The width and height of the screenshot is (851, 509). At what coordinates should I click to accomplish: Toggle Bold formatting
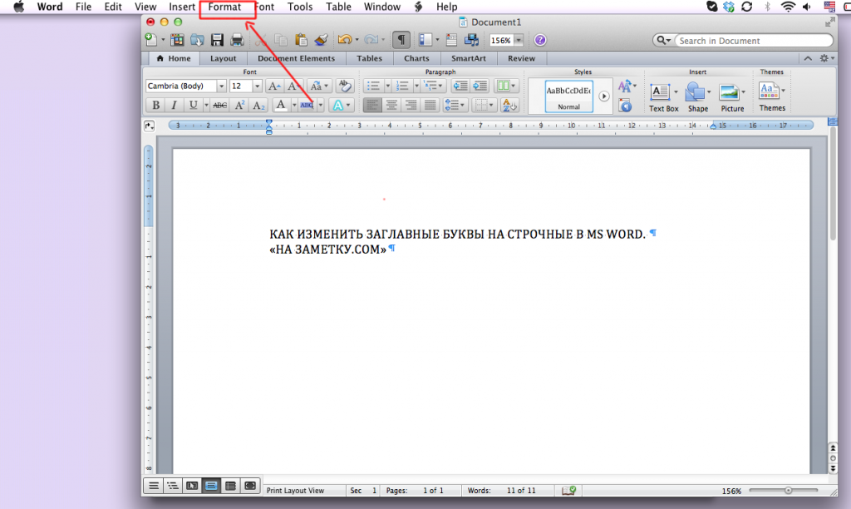click(155, 106)
